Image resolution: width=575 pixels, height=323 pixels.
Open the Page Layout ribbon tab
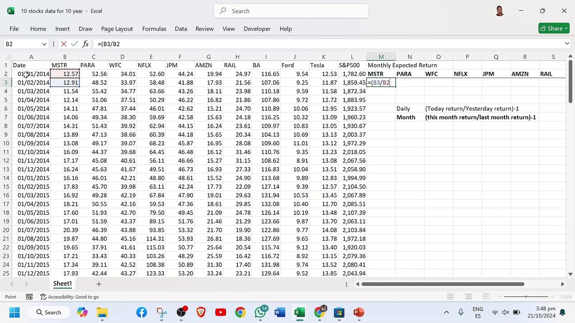click(117, 29)
